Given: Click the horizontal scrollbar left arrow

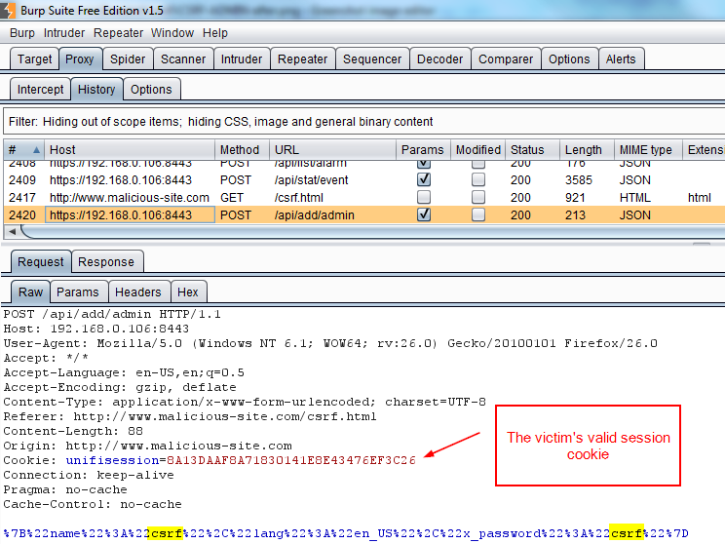Looking at the screenshot, I should 13,231.
